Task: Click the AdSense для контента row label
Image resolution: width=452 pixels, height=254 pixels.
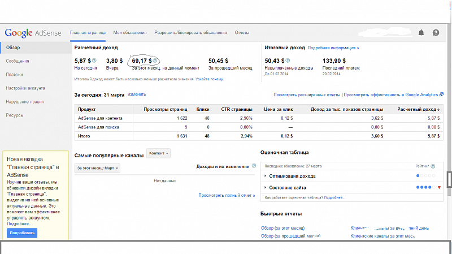Action: (100, 118)
